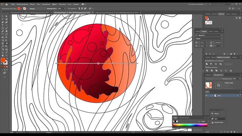242x136 pixels.
Task: Open the font size dropdown in Character panel
Action: pyautogui.click(x=207, y=43)
